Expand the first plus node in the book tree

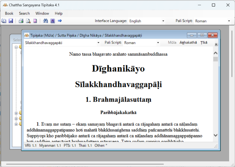pos(16,113)
